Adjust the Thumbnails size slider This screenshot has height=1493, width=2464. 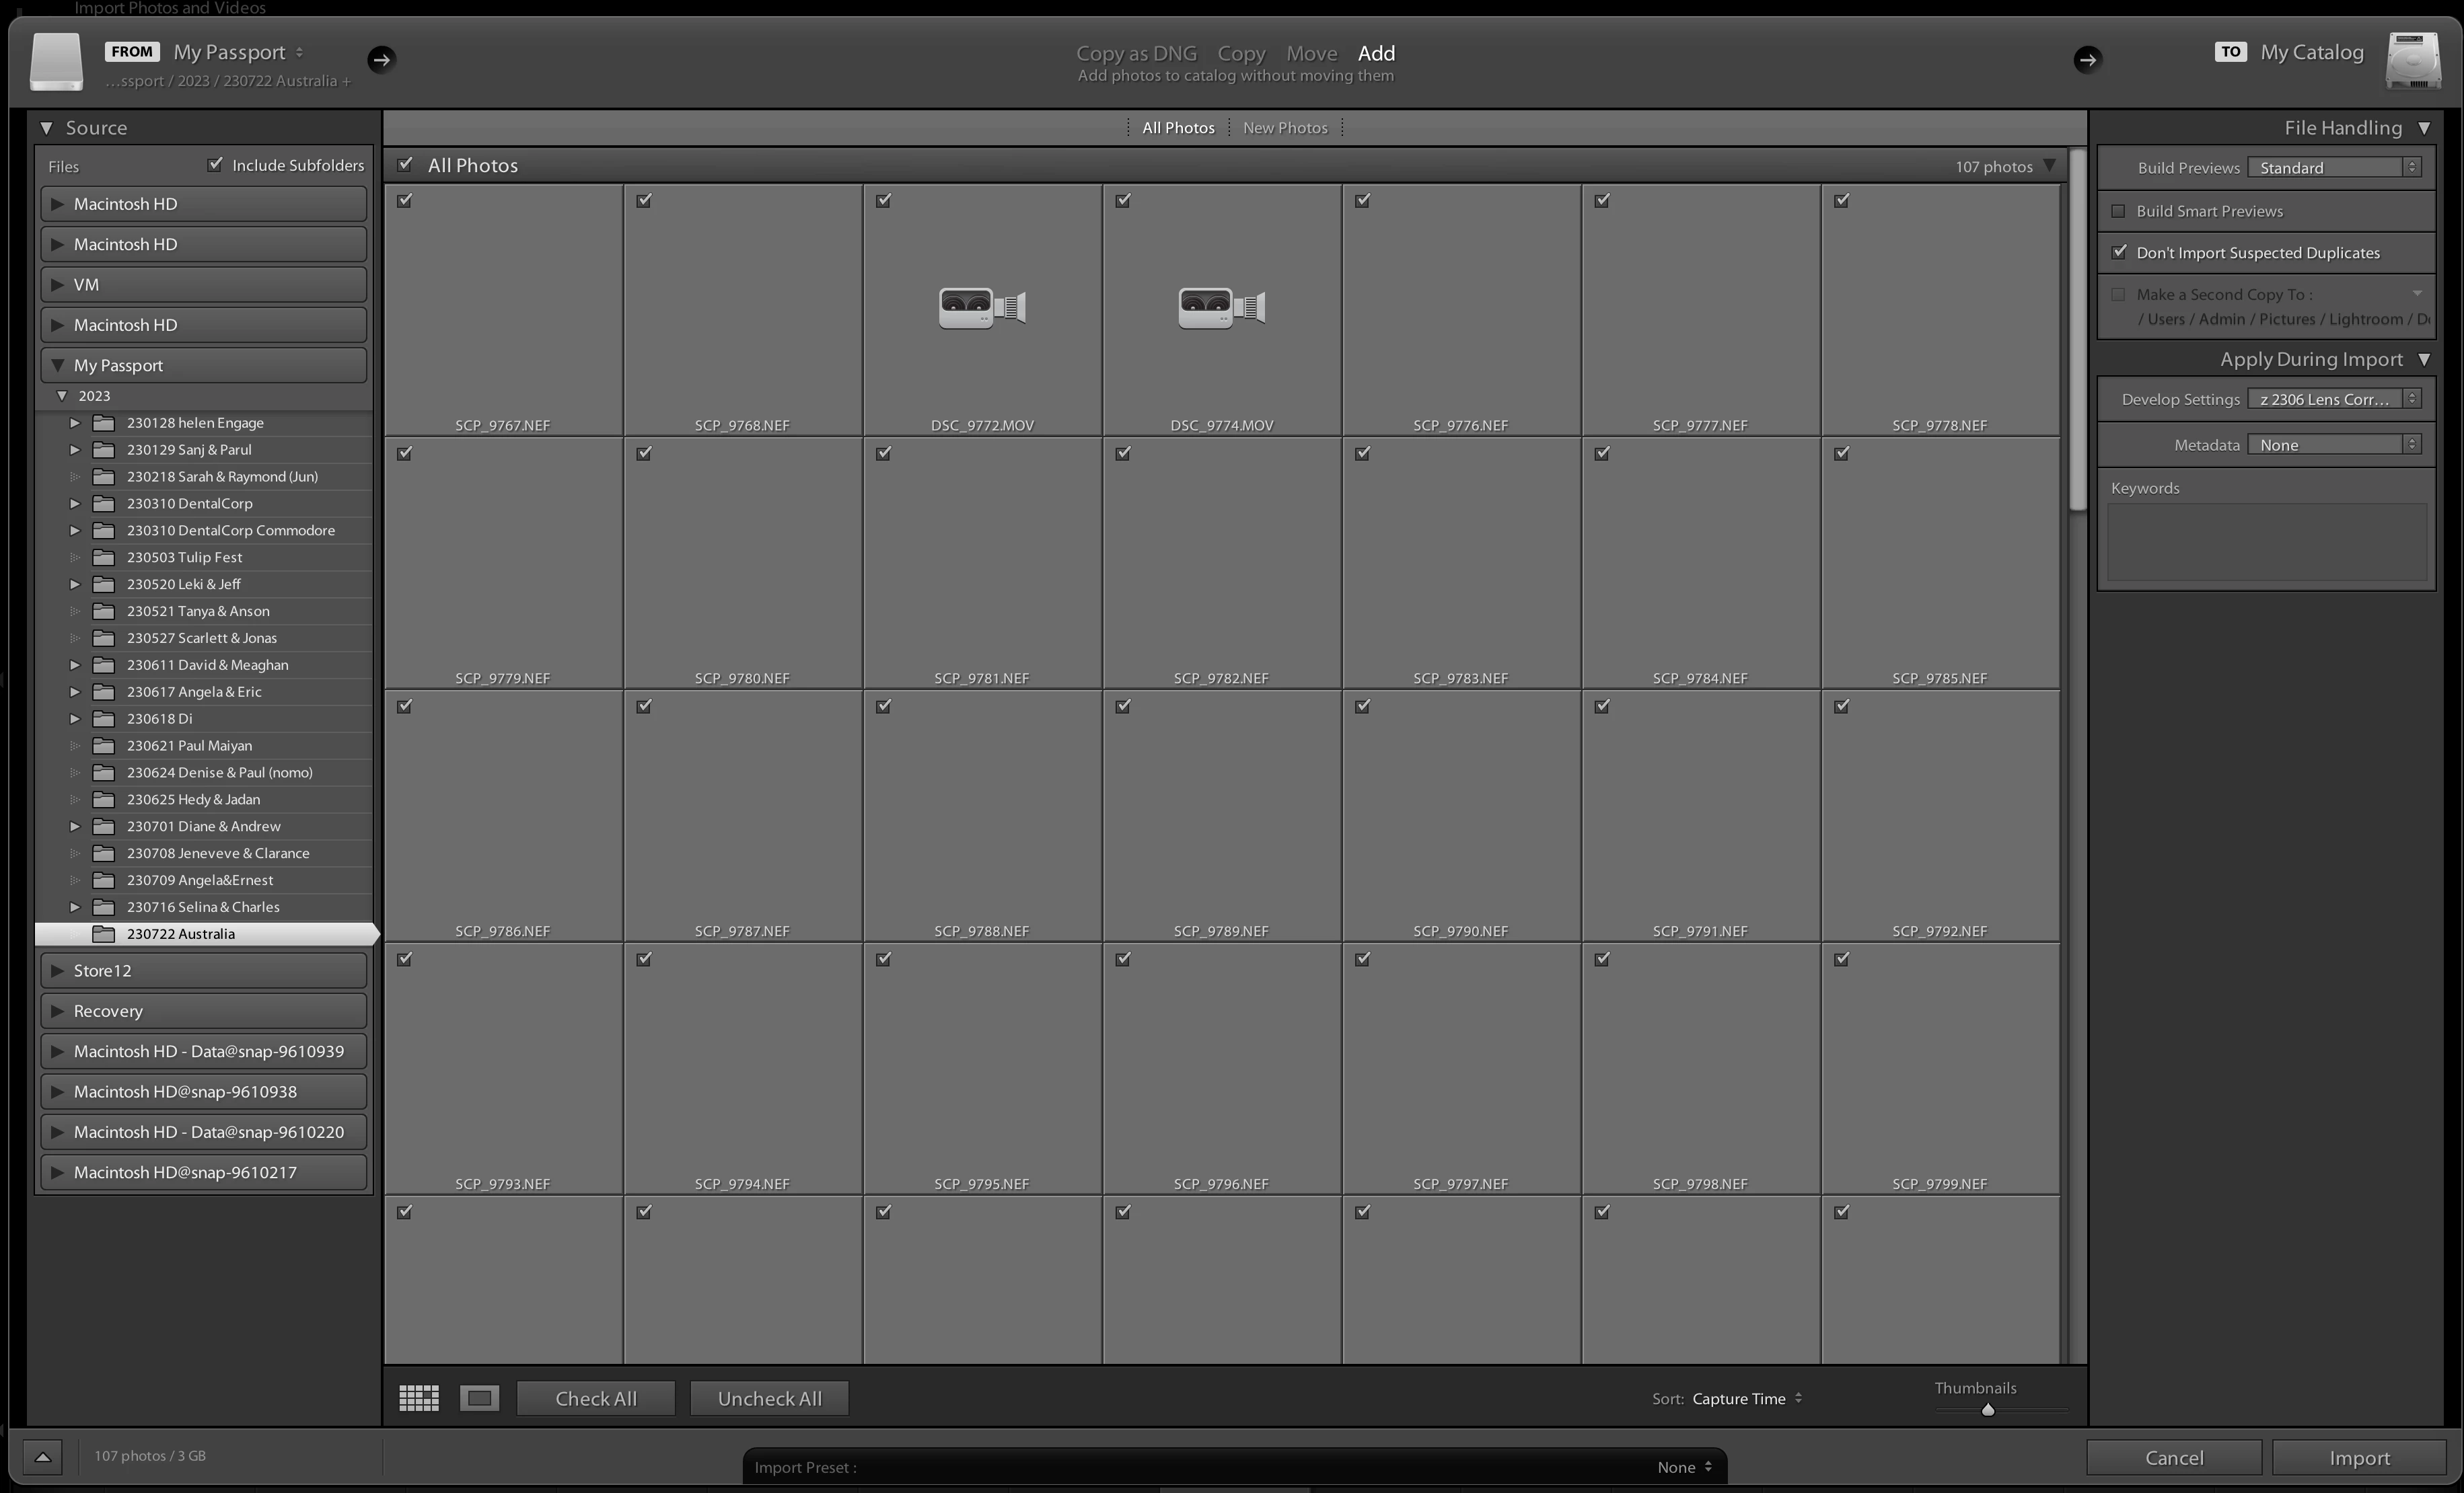tap(1987, 1409)
